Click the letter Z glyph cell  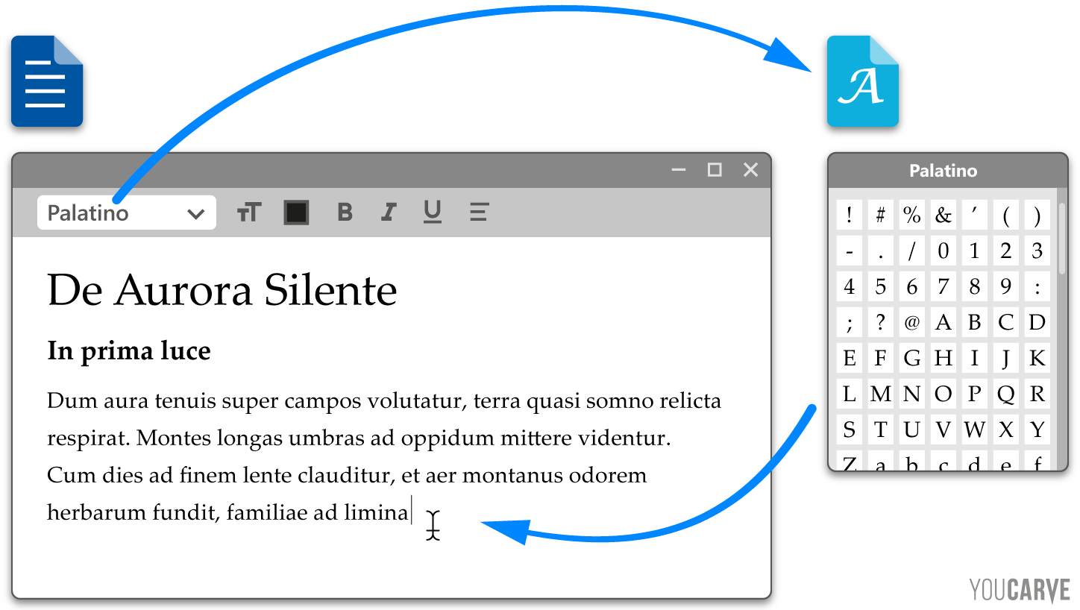[x=849, y=462]
